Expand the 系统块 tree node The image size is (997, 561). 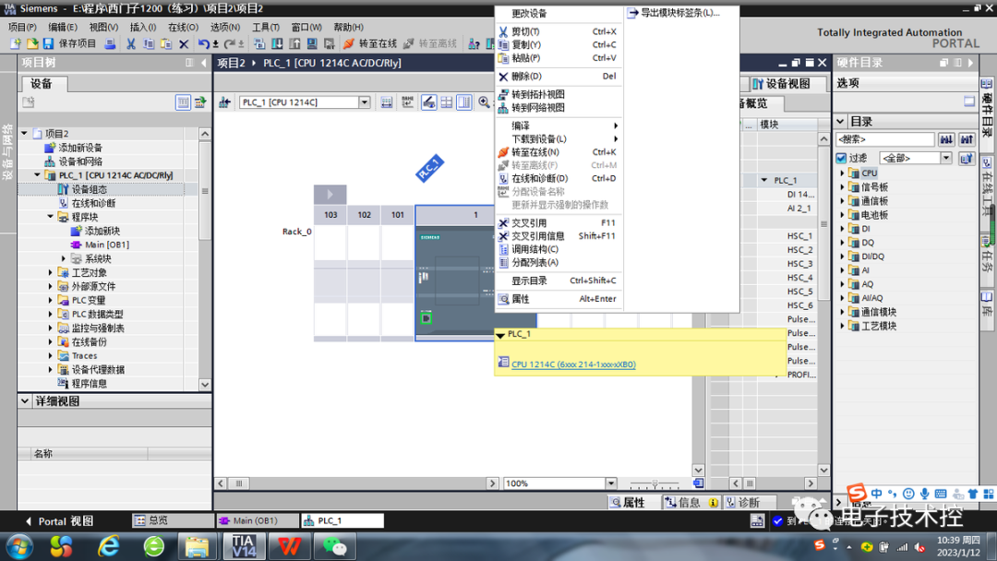[x=63, y=258]
